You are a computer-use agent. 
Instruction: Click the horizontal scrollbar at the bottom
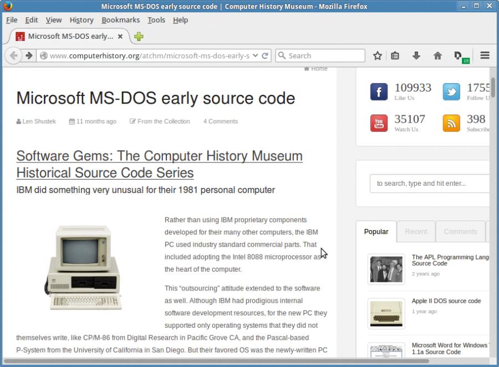[216, 361]
